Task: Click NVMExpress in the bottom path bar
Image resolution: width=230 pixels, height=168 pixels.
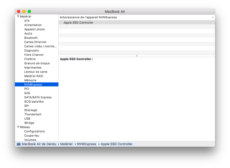Action: tap(87, 144)
